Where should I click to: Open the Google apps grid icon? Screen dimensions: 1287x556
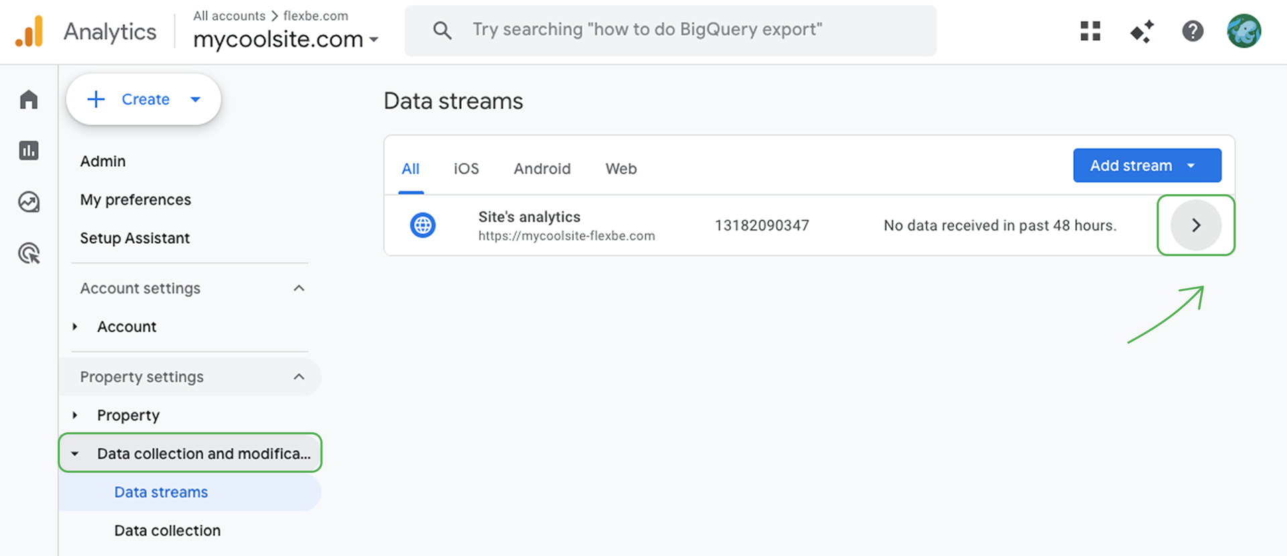[1091, 31]
